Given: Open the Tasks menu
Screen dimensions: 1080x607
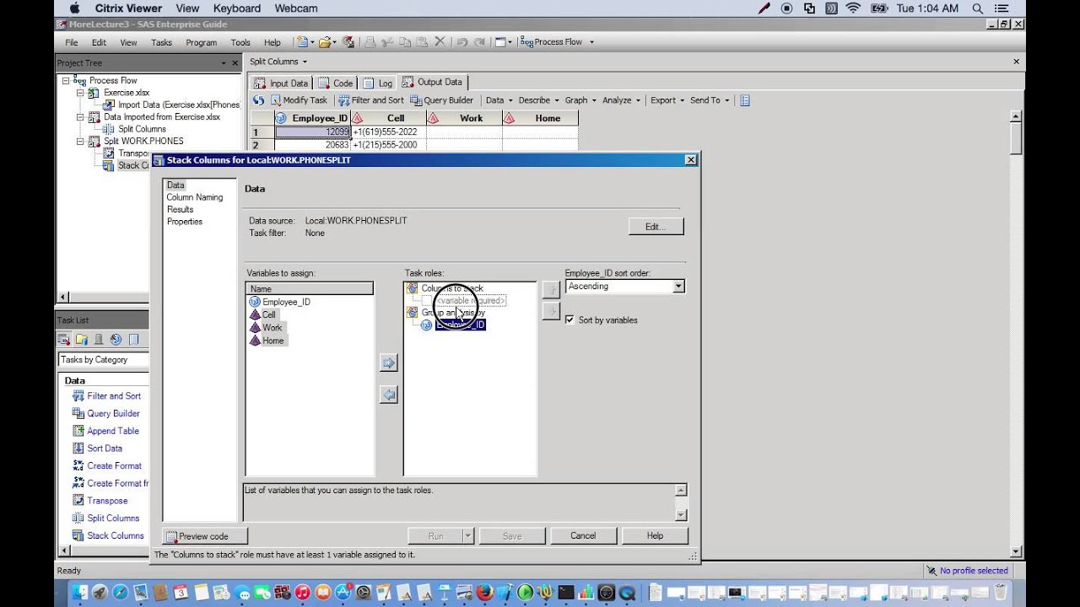Looking at the screenshot, I should pos(161,42).
